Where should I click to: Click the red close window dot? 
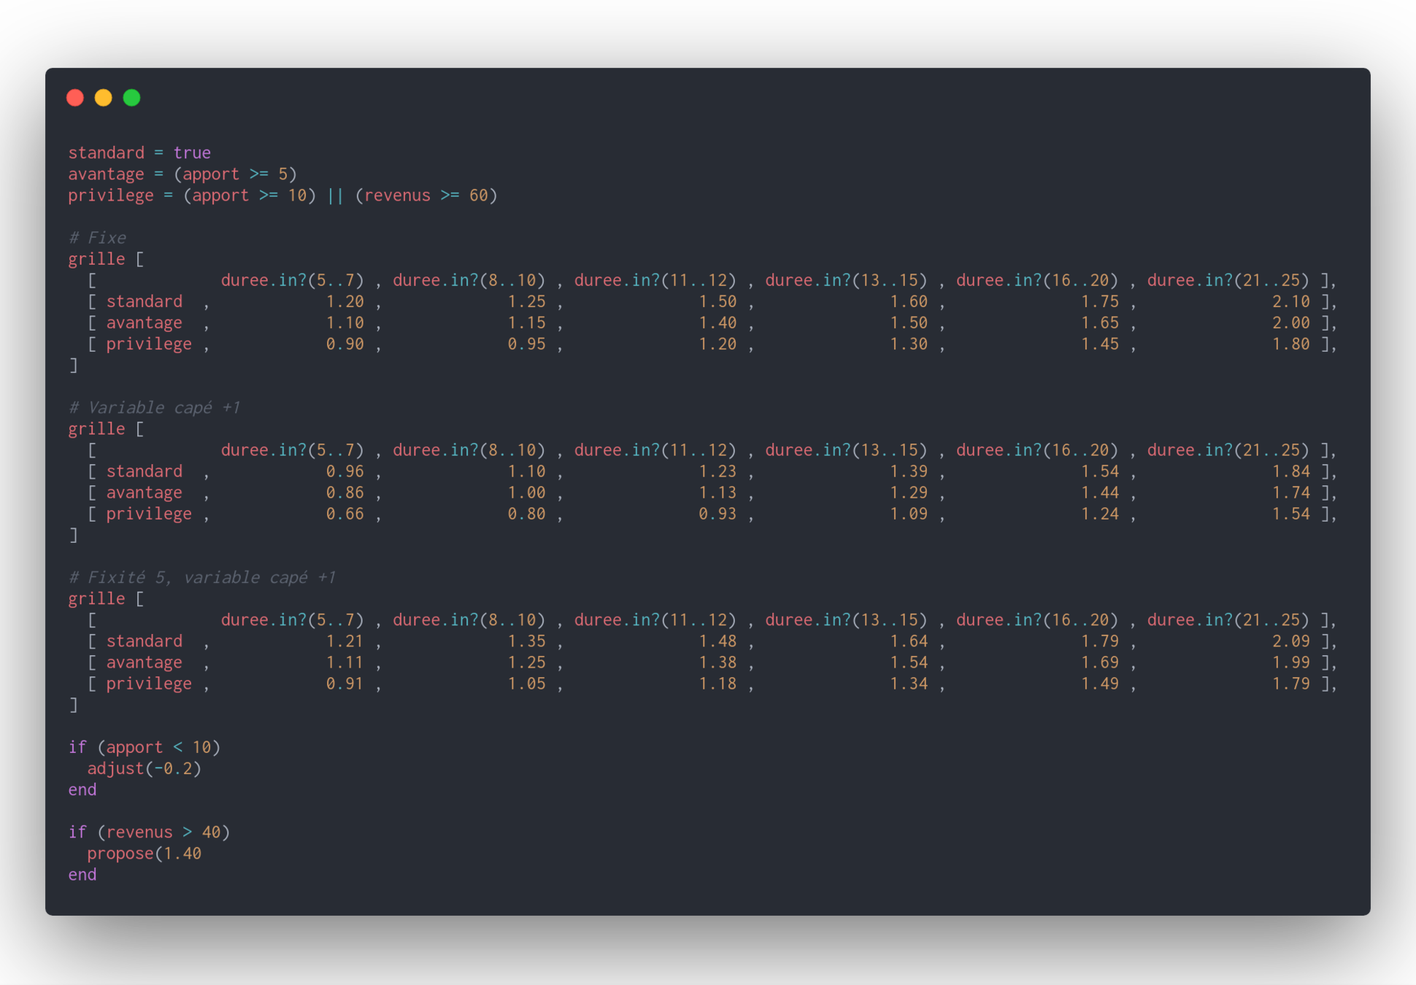tap(75, 98)
